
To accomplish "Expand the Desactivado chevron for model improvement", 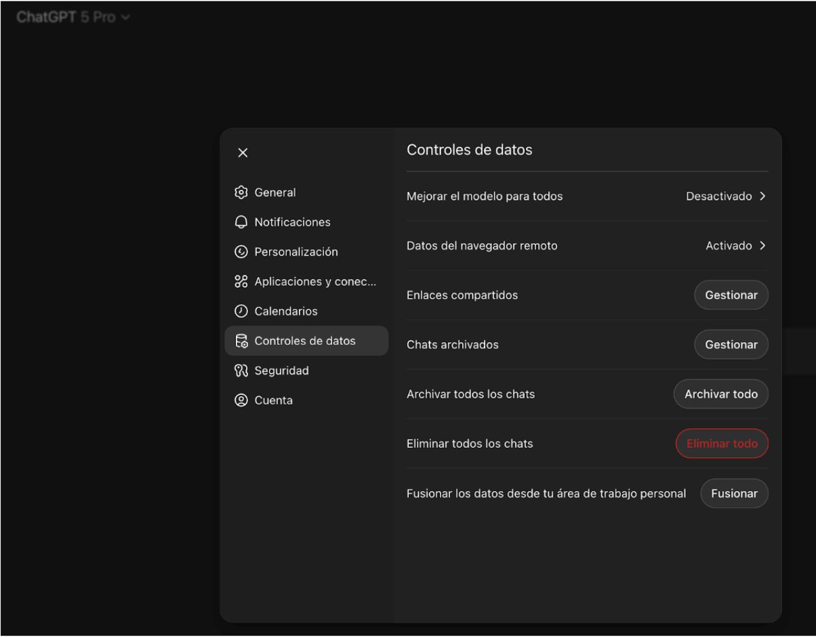I will (762, 196).
